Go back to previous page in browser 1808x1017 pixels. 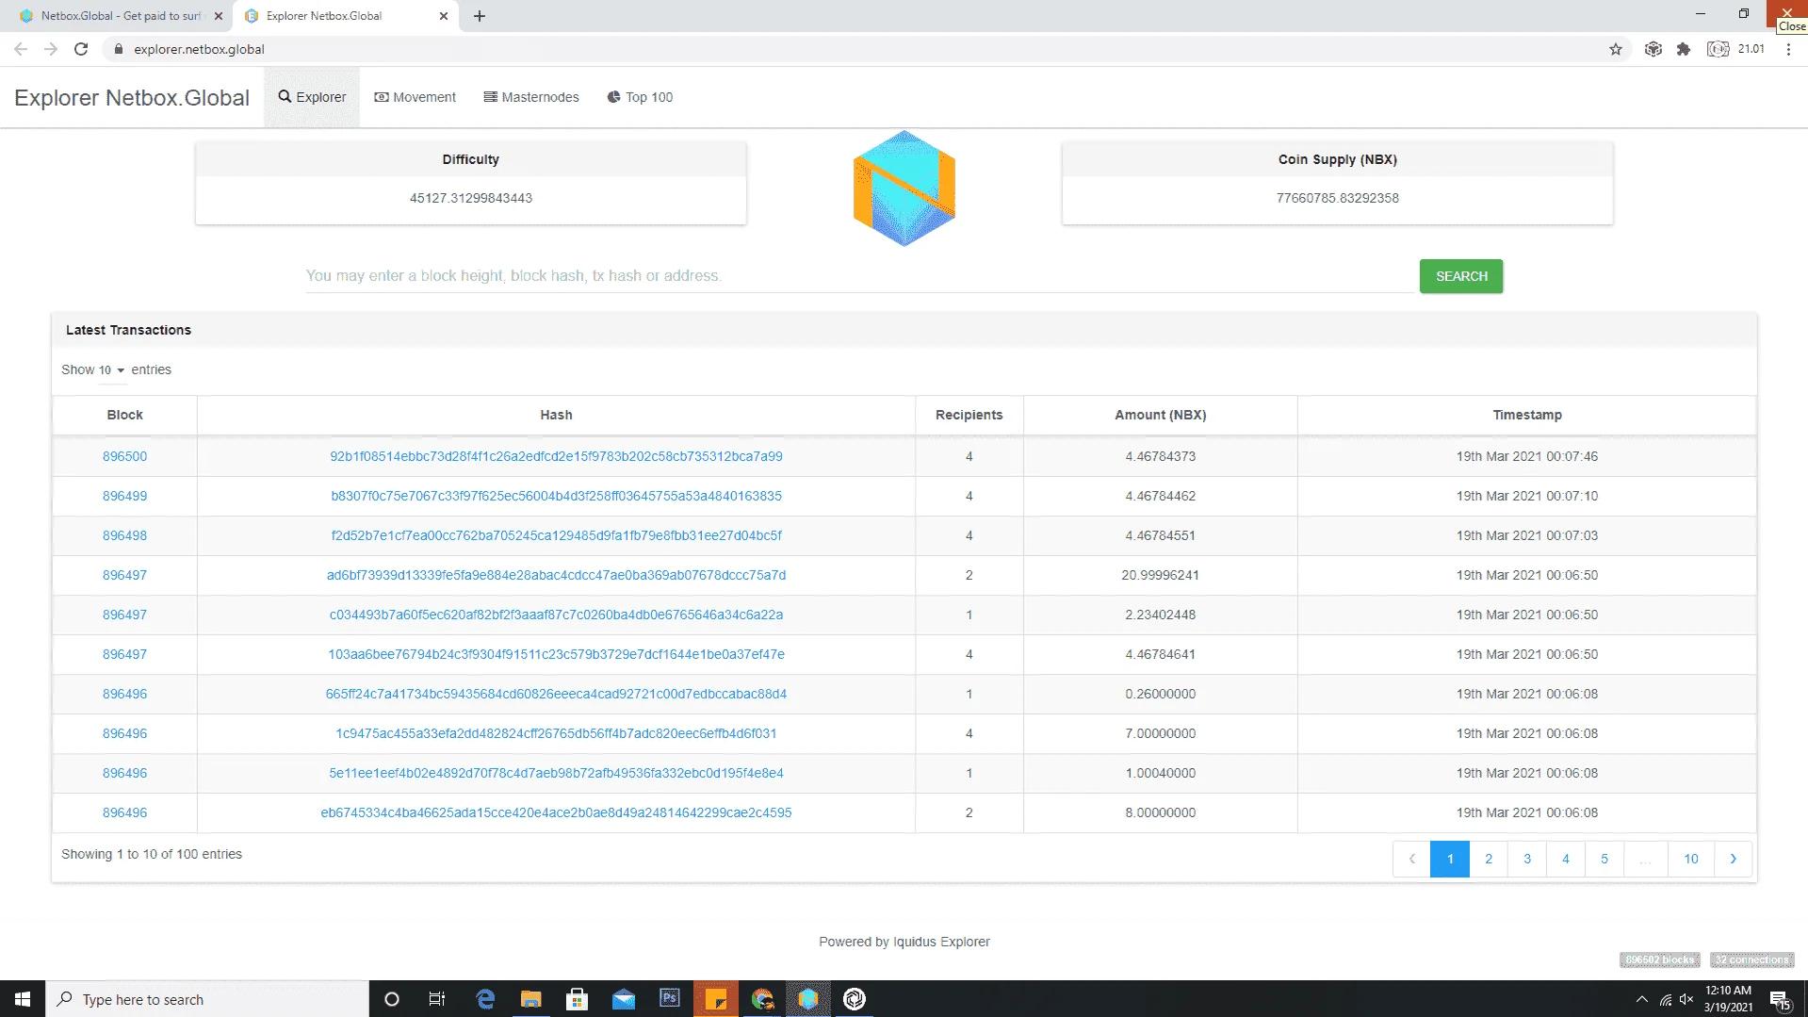(x=21, y=49)
